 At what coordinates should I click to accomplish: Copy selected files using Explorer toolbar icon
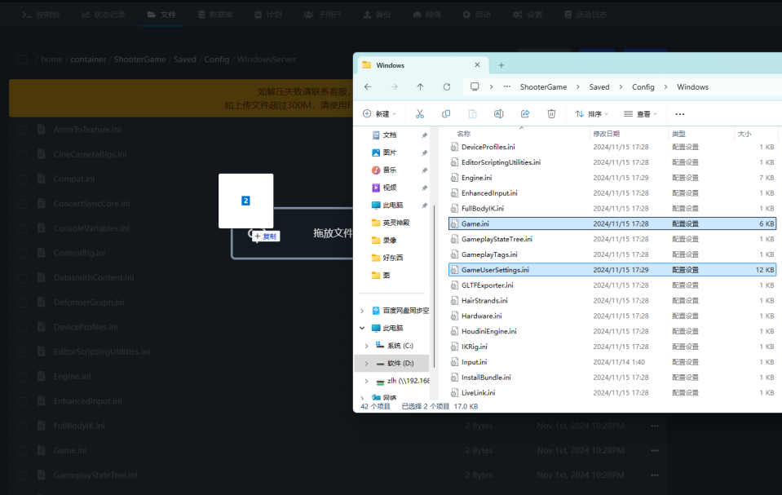point(446,114)
